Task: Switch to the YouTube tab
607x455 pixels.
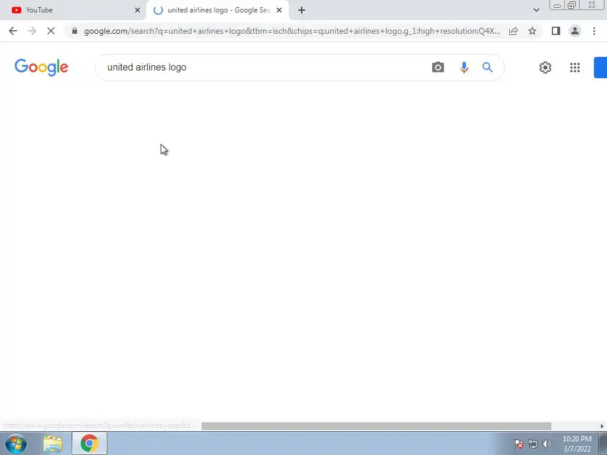Action: (x=72, y=10)
